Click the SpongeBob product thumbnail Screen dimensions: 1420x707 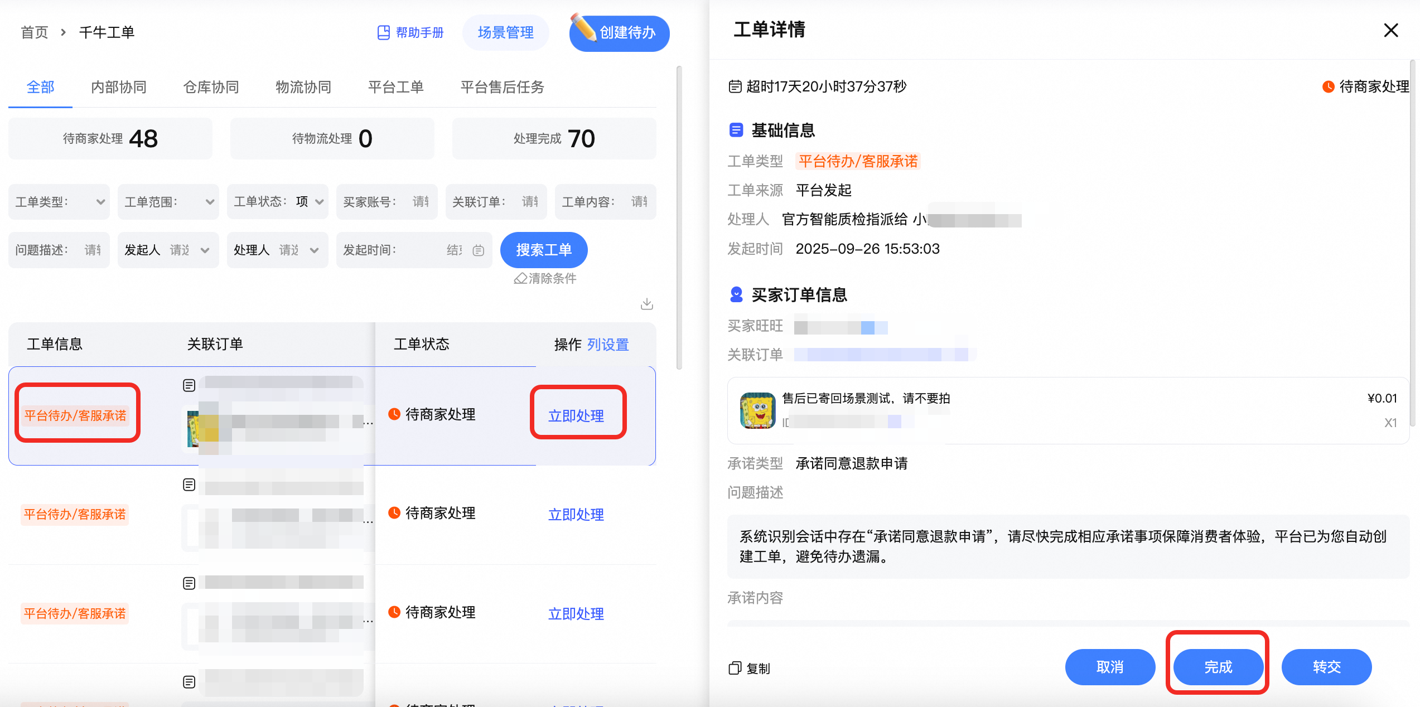(758, 411)
